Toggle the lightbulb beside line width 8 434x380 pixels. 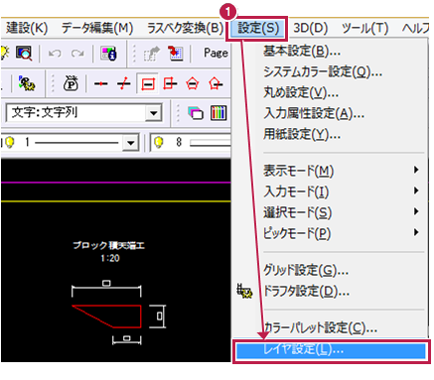[x=159, y=143]
